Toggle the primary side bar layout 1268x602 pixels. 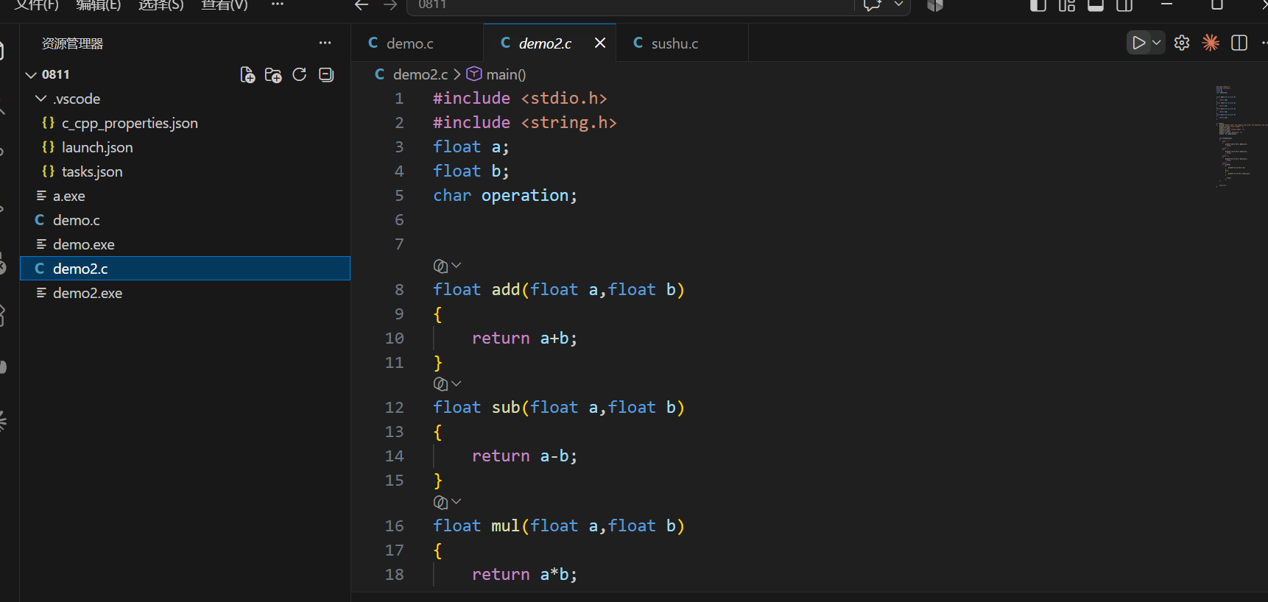pos(1038,5)
